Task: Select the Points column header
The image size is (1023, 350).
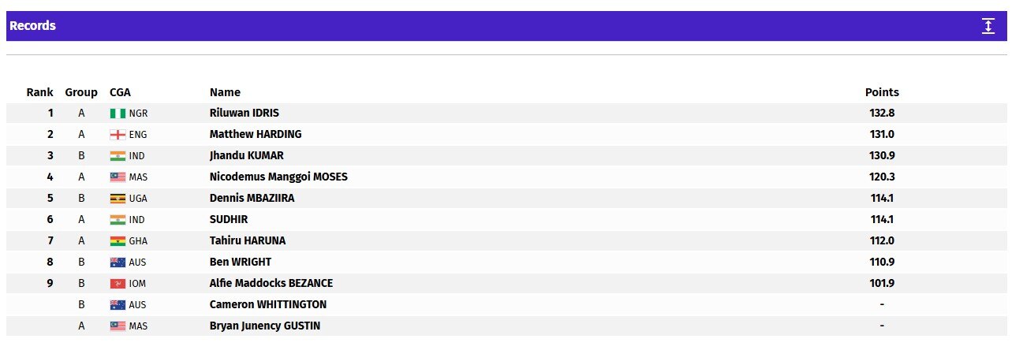Action: [882, 92]
